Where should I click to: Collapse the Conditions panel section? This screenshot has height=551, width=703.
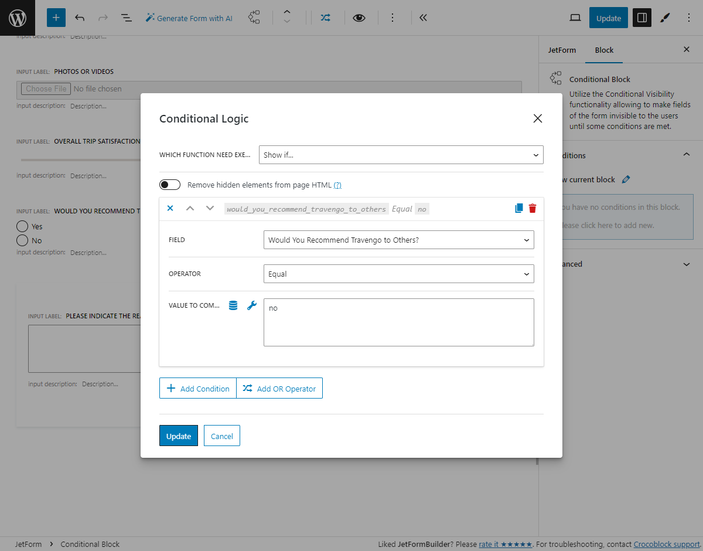(x=686, y=154)
